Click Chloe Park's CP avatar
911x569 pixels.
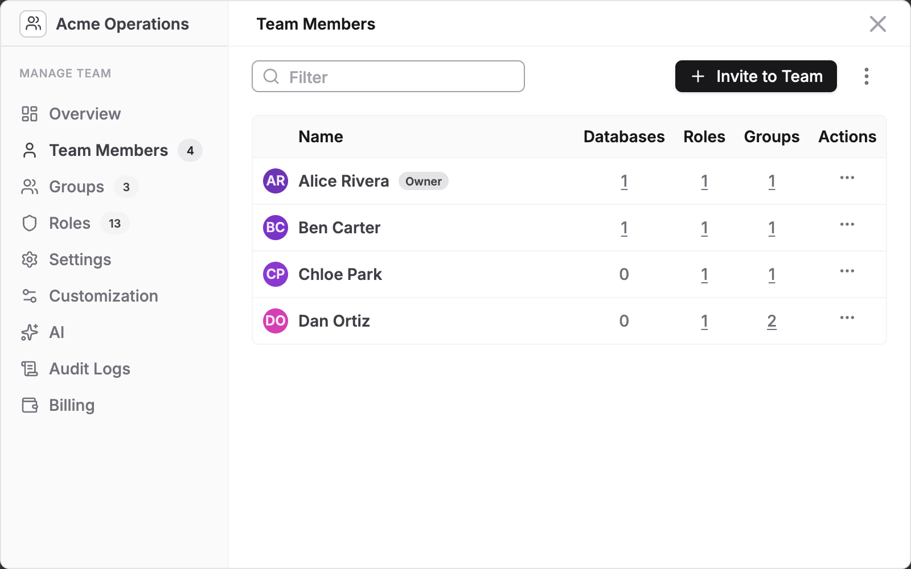[x=276, y=274]
